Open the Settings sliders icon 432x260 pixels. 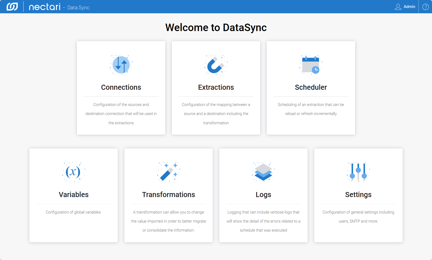[358, 172]
